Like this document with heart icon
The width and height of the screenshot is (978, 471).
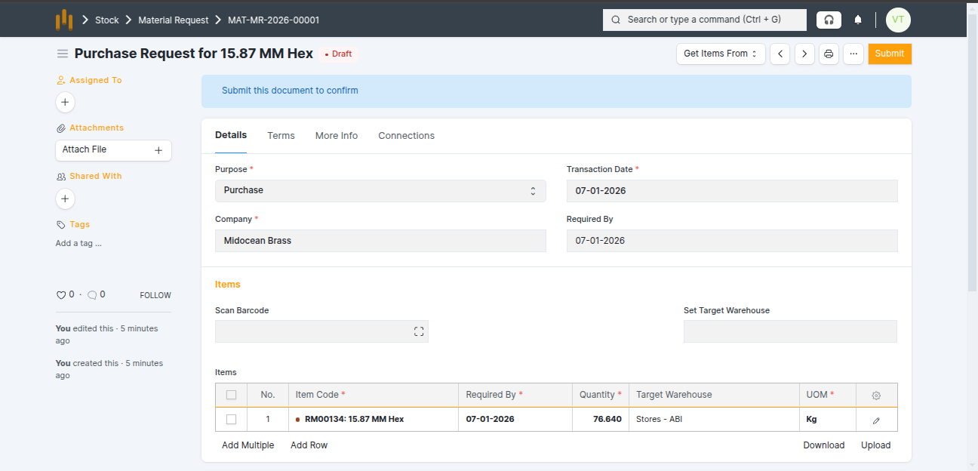point(61,295)
